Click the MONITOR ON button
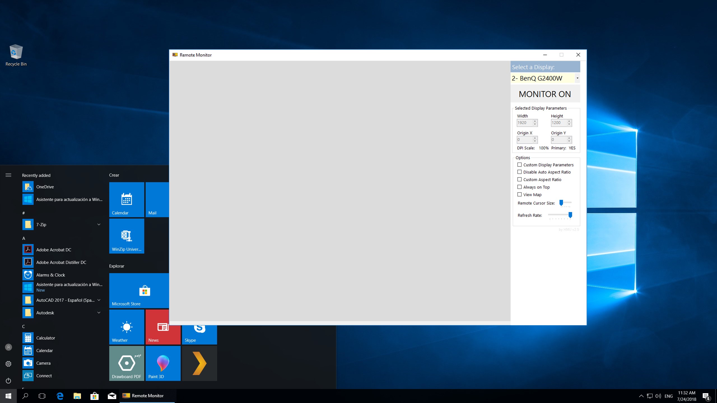The width and height of the screenshot is (717, 403). [x=545, y=94]
